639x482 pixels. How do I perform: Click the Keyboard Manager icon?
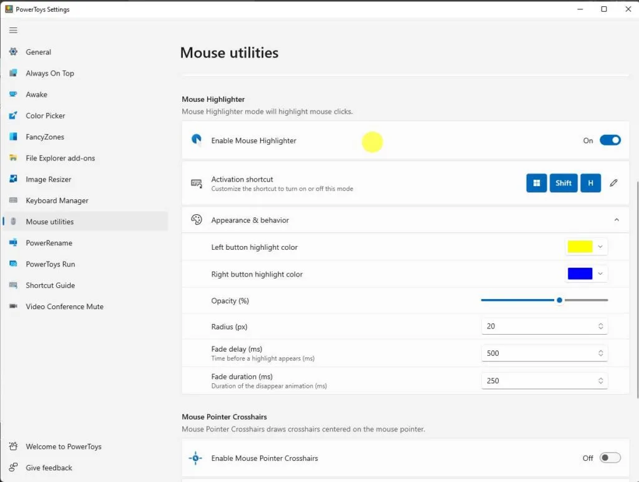click(13, 200)
